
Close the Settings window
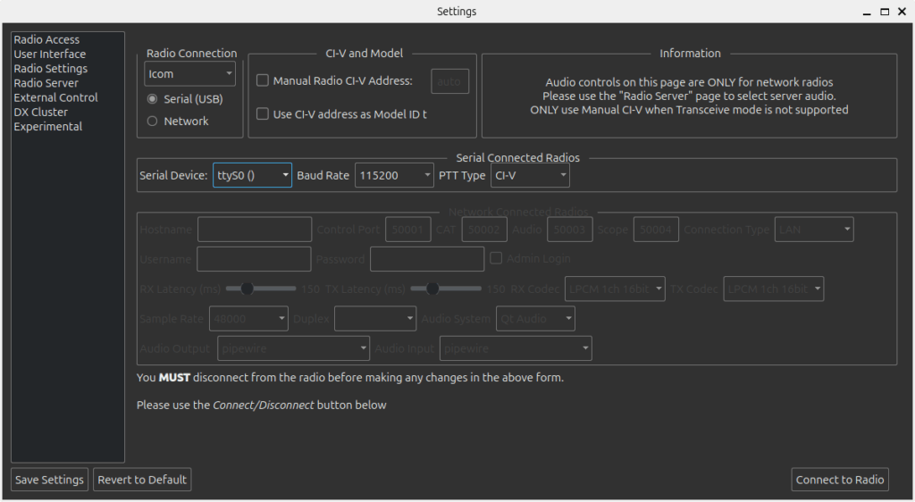[x=902, y=12]
